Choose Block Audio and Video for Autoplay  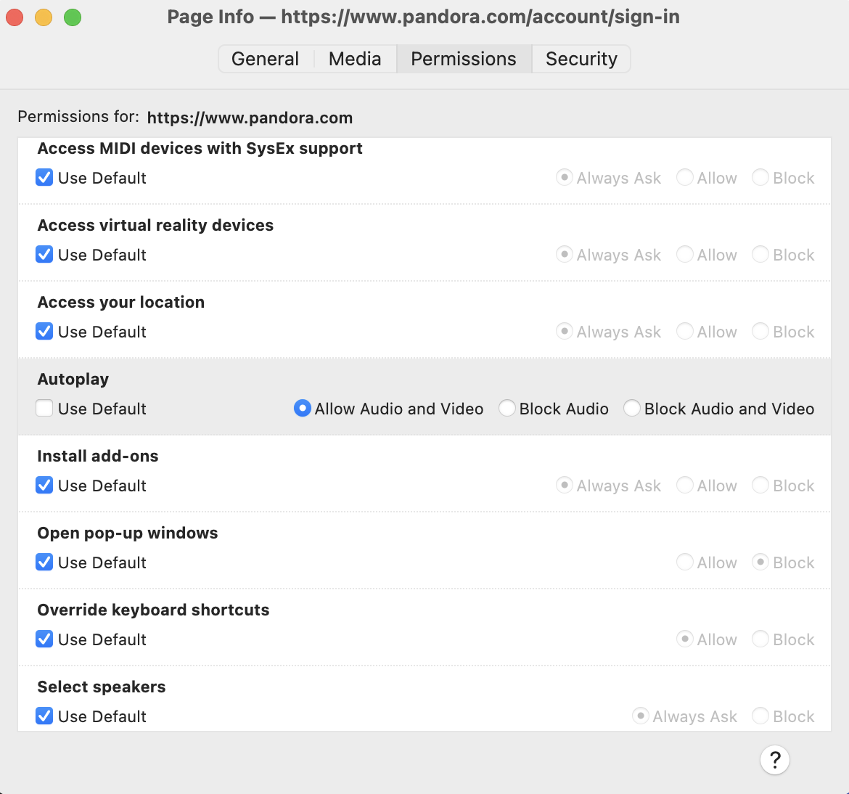click(x=632, y=409)
